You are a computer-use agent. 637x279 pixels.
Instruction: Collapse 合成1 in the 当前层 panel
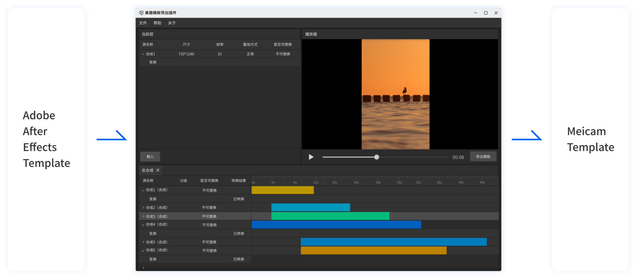pyautogui.click(x=143, y=54)
